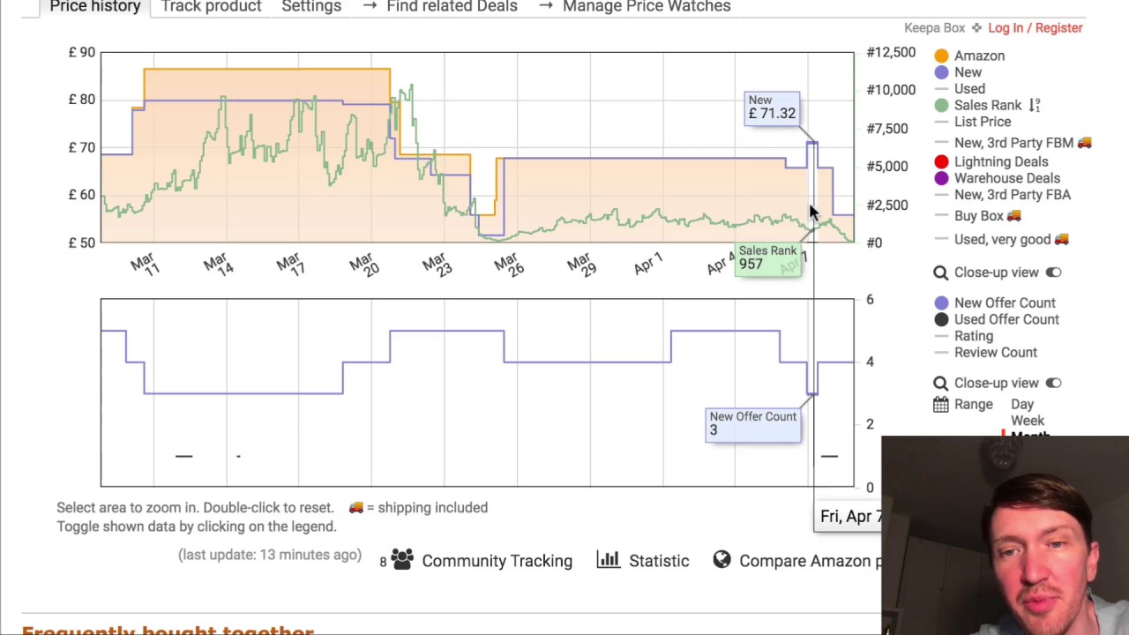Image resolution: width=1129 pixels, height=635 pixels.
Task: Click the Sales Rank 957 tooltip
Action: pos(767,258)
